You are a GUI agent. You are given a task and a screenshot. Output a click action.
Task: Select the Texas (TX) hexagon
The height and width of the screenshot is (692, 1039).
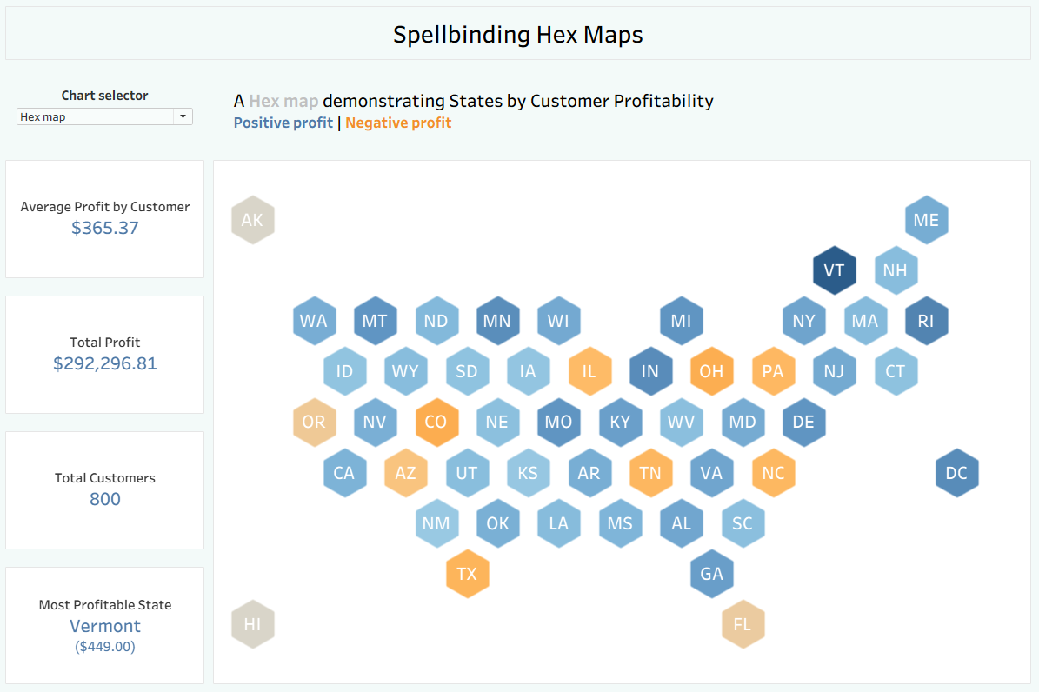coord(468,574)
